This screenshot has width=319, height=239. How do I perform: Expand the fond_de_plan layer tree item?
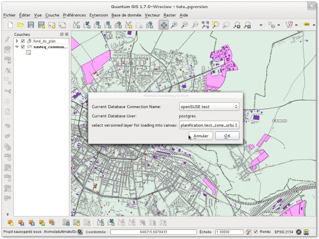[17, 41]
